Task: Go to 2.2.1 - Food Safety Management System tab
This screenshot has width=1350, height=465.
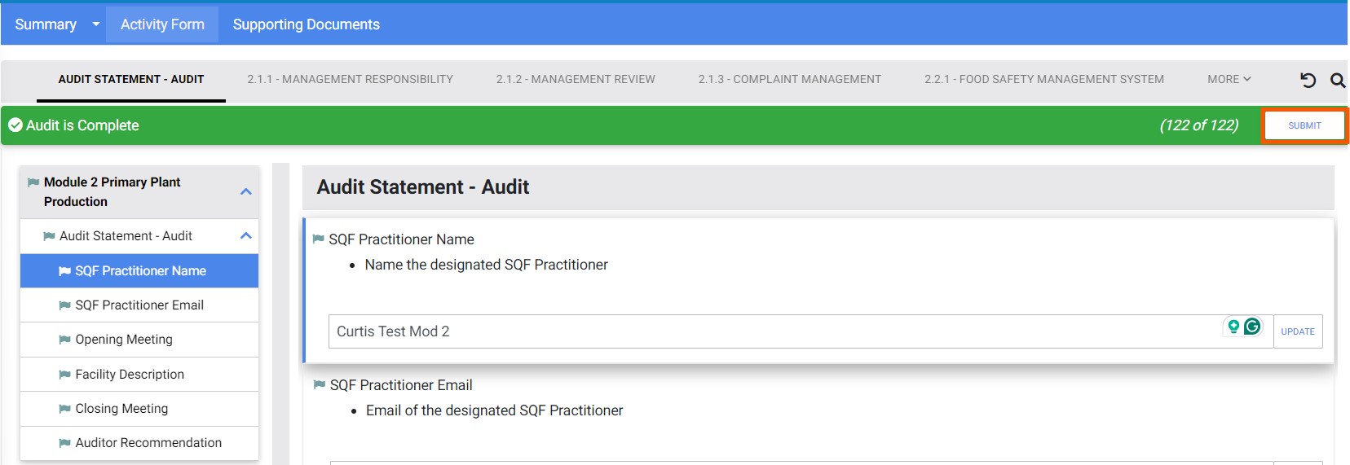Action: click(1043, 79)
